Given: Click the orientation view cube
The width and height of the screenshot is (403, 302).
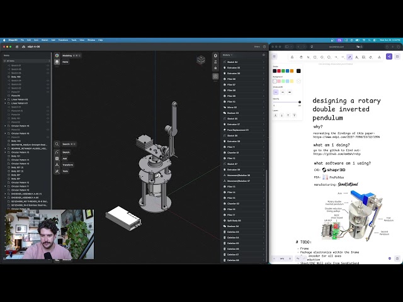Looking at the screenshot, I should 201,60.
